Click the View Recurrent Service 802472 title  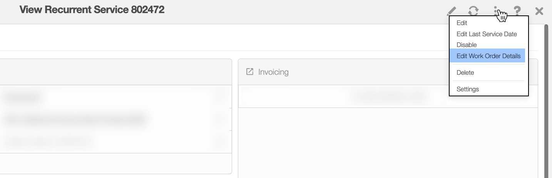tap(92, 10)
